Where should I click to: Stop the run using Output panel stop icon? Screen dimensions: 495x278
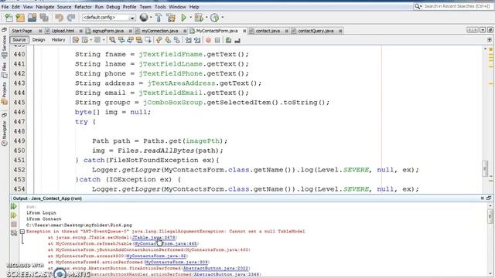14,225
